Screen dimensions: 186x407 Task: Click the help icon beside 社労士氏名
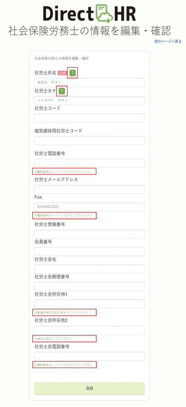(x=73, y=73)
